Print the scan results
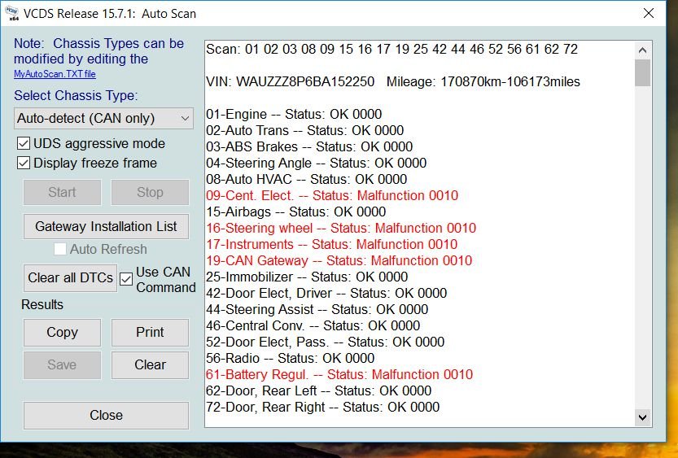This screenshot has width=678, height=458. coord(150,332)
